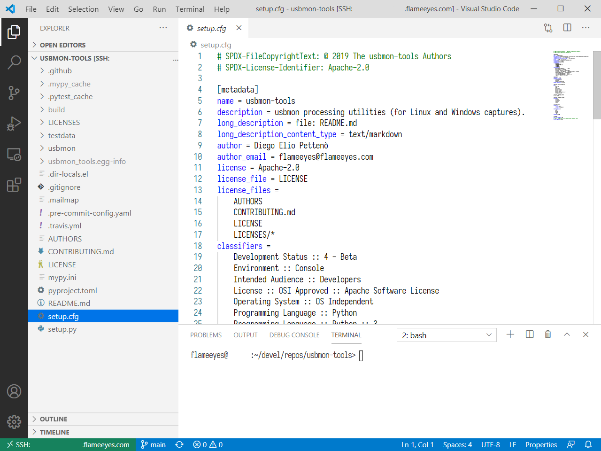Open changes compare icon in editor toolbar
The width and height of the screenshot is (601, 451).
pos(548,28)
